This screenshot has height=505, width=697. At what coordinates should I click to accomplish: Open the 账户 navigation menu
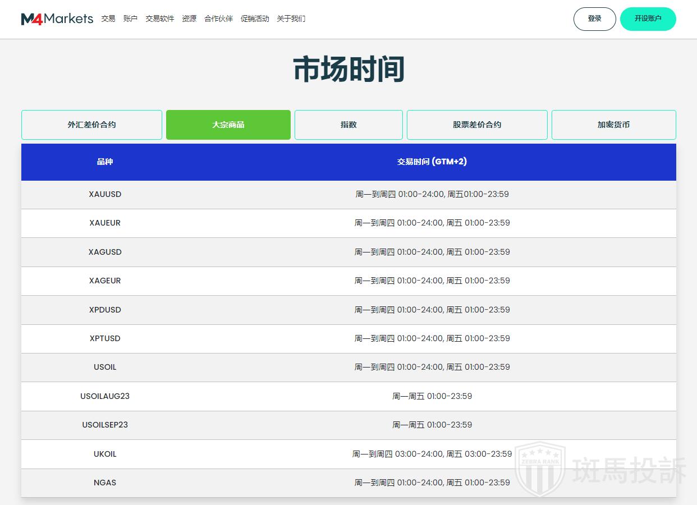pyautogui.click(x=130, y=19)
